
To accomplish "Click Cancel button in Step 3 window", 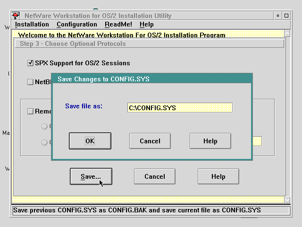I will tap(155, 176).
